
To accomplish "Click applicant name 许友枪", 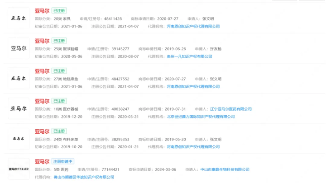I will pos(216,49).
